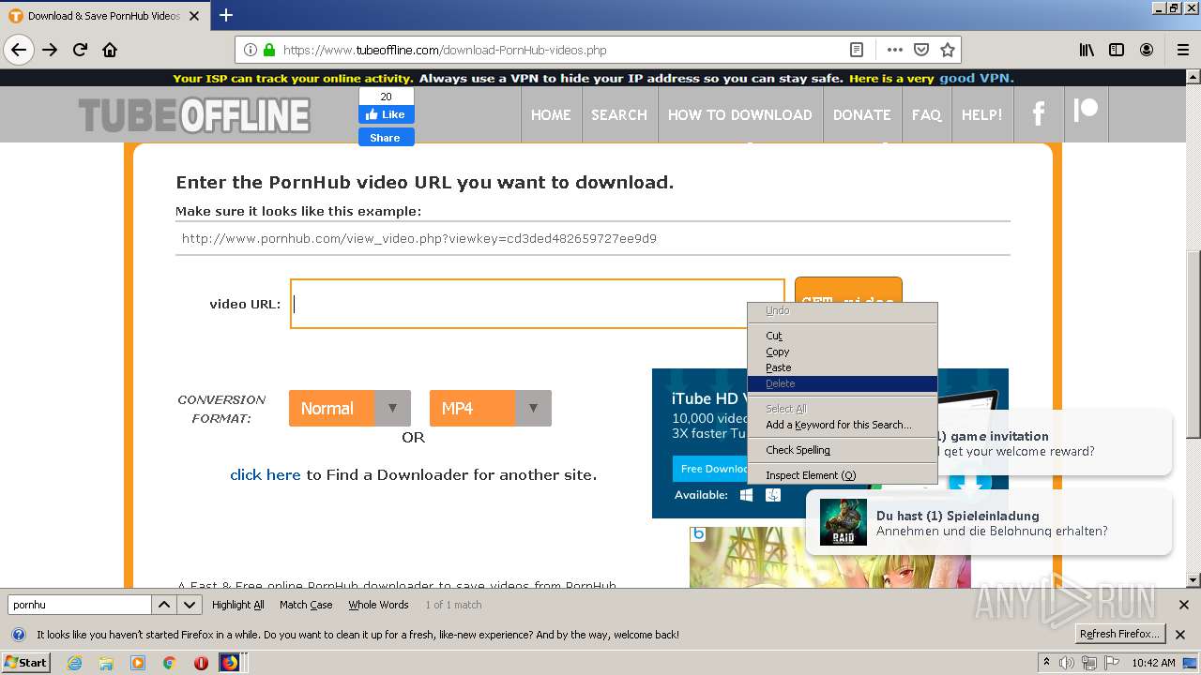The height and width of the screenshot is (675, 1201).
Task: Open the DONATE nav item
Action: click(x=862, y=114)
